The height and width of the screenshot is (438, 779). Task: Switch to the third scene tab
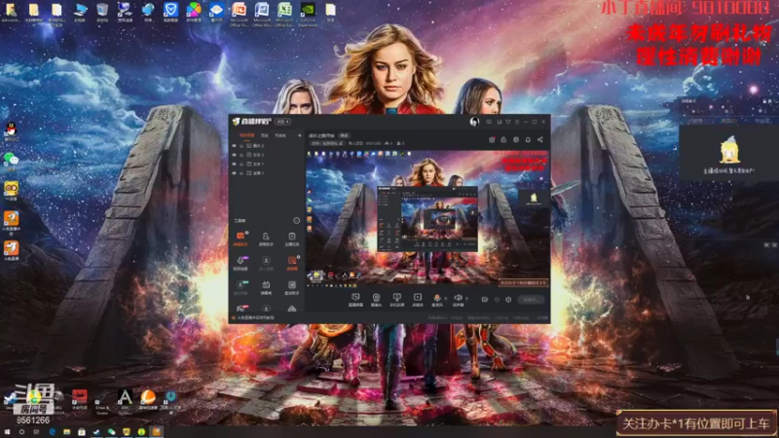[x=280, y=135]
